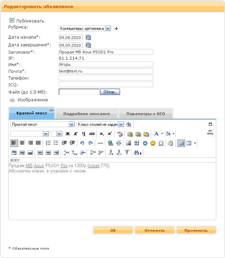Switch to Подробное описание tab
Image resolution: width=225 pixels, height=258 pixels.
click(x=87, y=114)
